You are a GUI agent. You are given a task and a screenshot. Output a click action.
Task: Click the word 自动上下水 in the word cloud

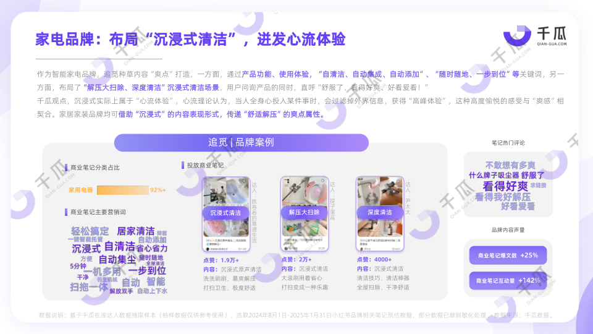click(152, 291)
